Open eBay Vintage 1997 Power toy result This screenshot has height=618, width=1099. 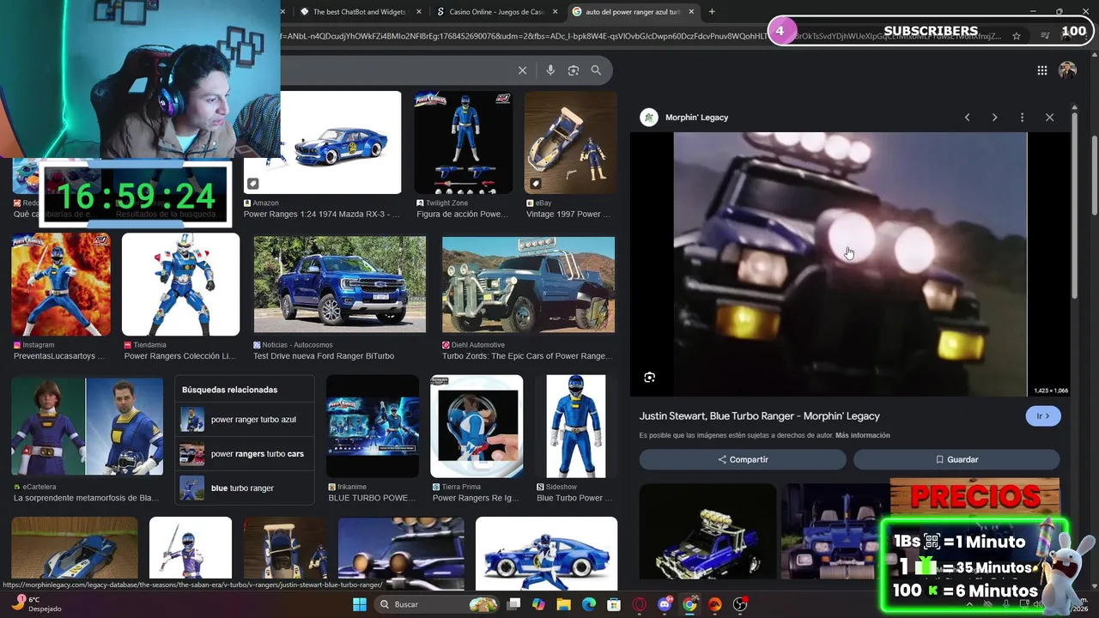click(570, 142)
